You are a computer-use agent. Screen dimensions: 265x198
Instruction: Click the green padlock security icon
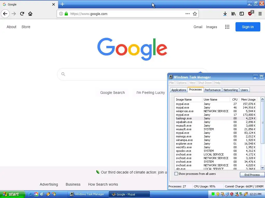click(x=66, y=14)
